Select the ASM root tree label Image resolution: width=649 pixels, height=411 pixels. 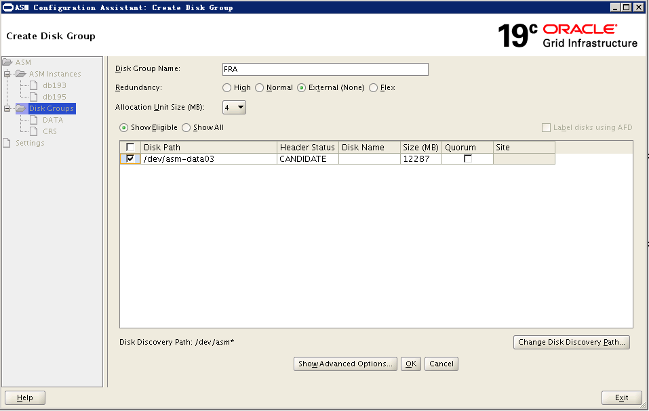coord(23,62)
